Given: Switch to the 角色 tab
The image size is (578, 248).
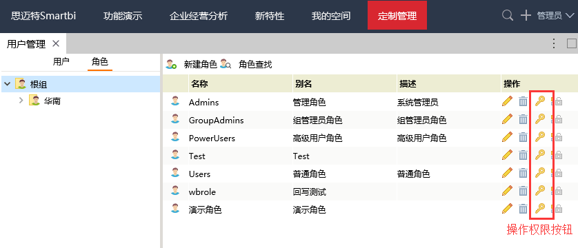Looking at the screenshot, I should tap(100, 62).
